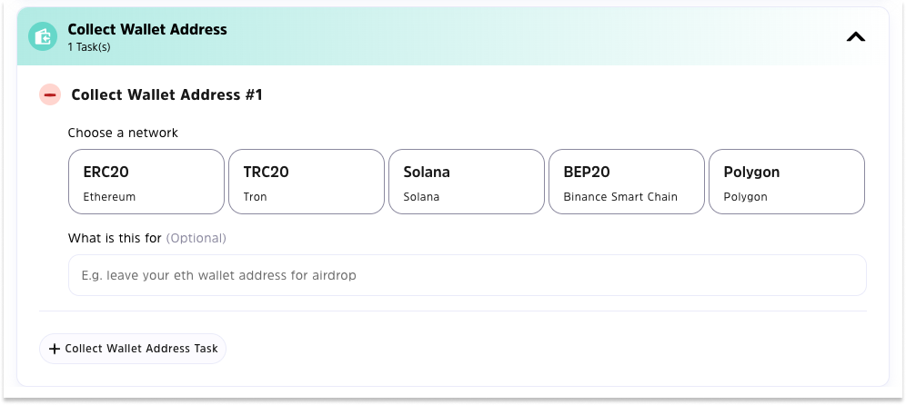Click the 'Tron' subtitle under TRC20
Image resolution: width=906 pixels, height=405 pixels.
pos(255,196)
